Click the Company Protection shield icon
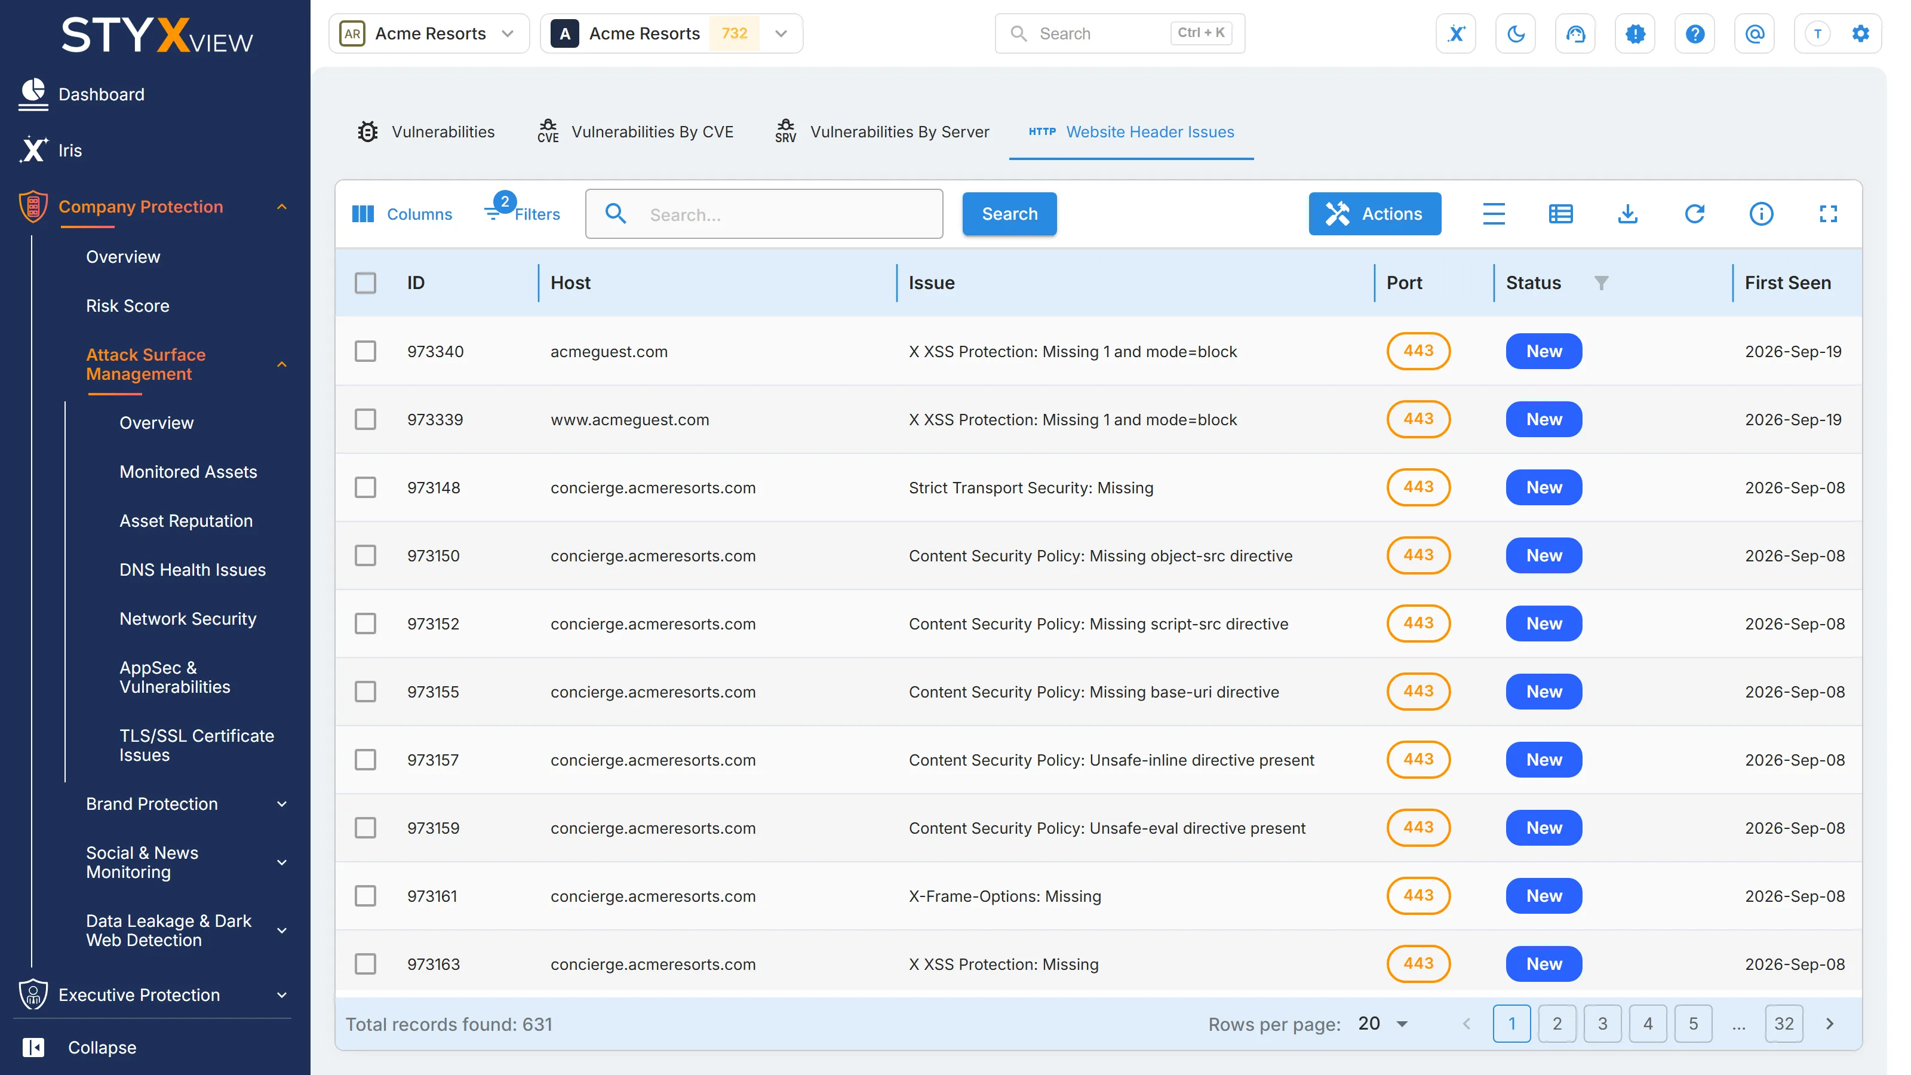1911x1075 pixels. point(33,206)
